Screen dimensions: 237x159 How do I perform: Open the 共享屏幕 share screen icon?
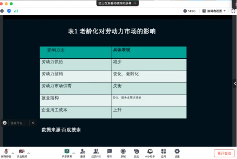67,152
